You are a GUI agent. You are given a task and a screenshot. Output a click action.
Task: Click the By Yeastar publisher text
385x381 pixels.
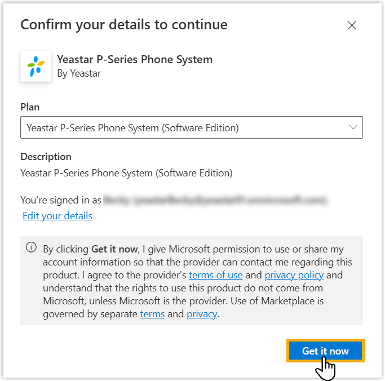(79, 73)
